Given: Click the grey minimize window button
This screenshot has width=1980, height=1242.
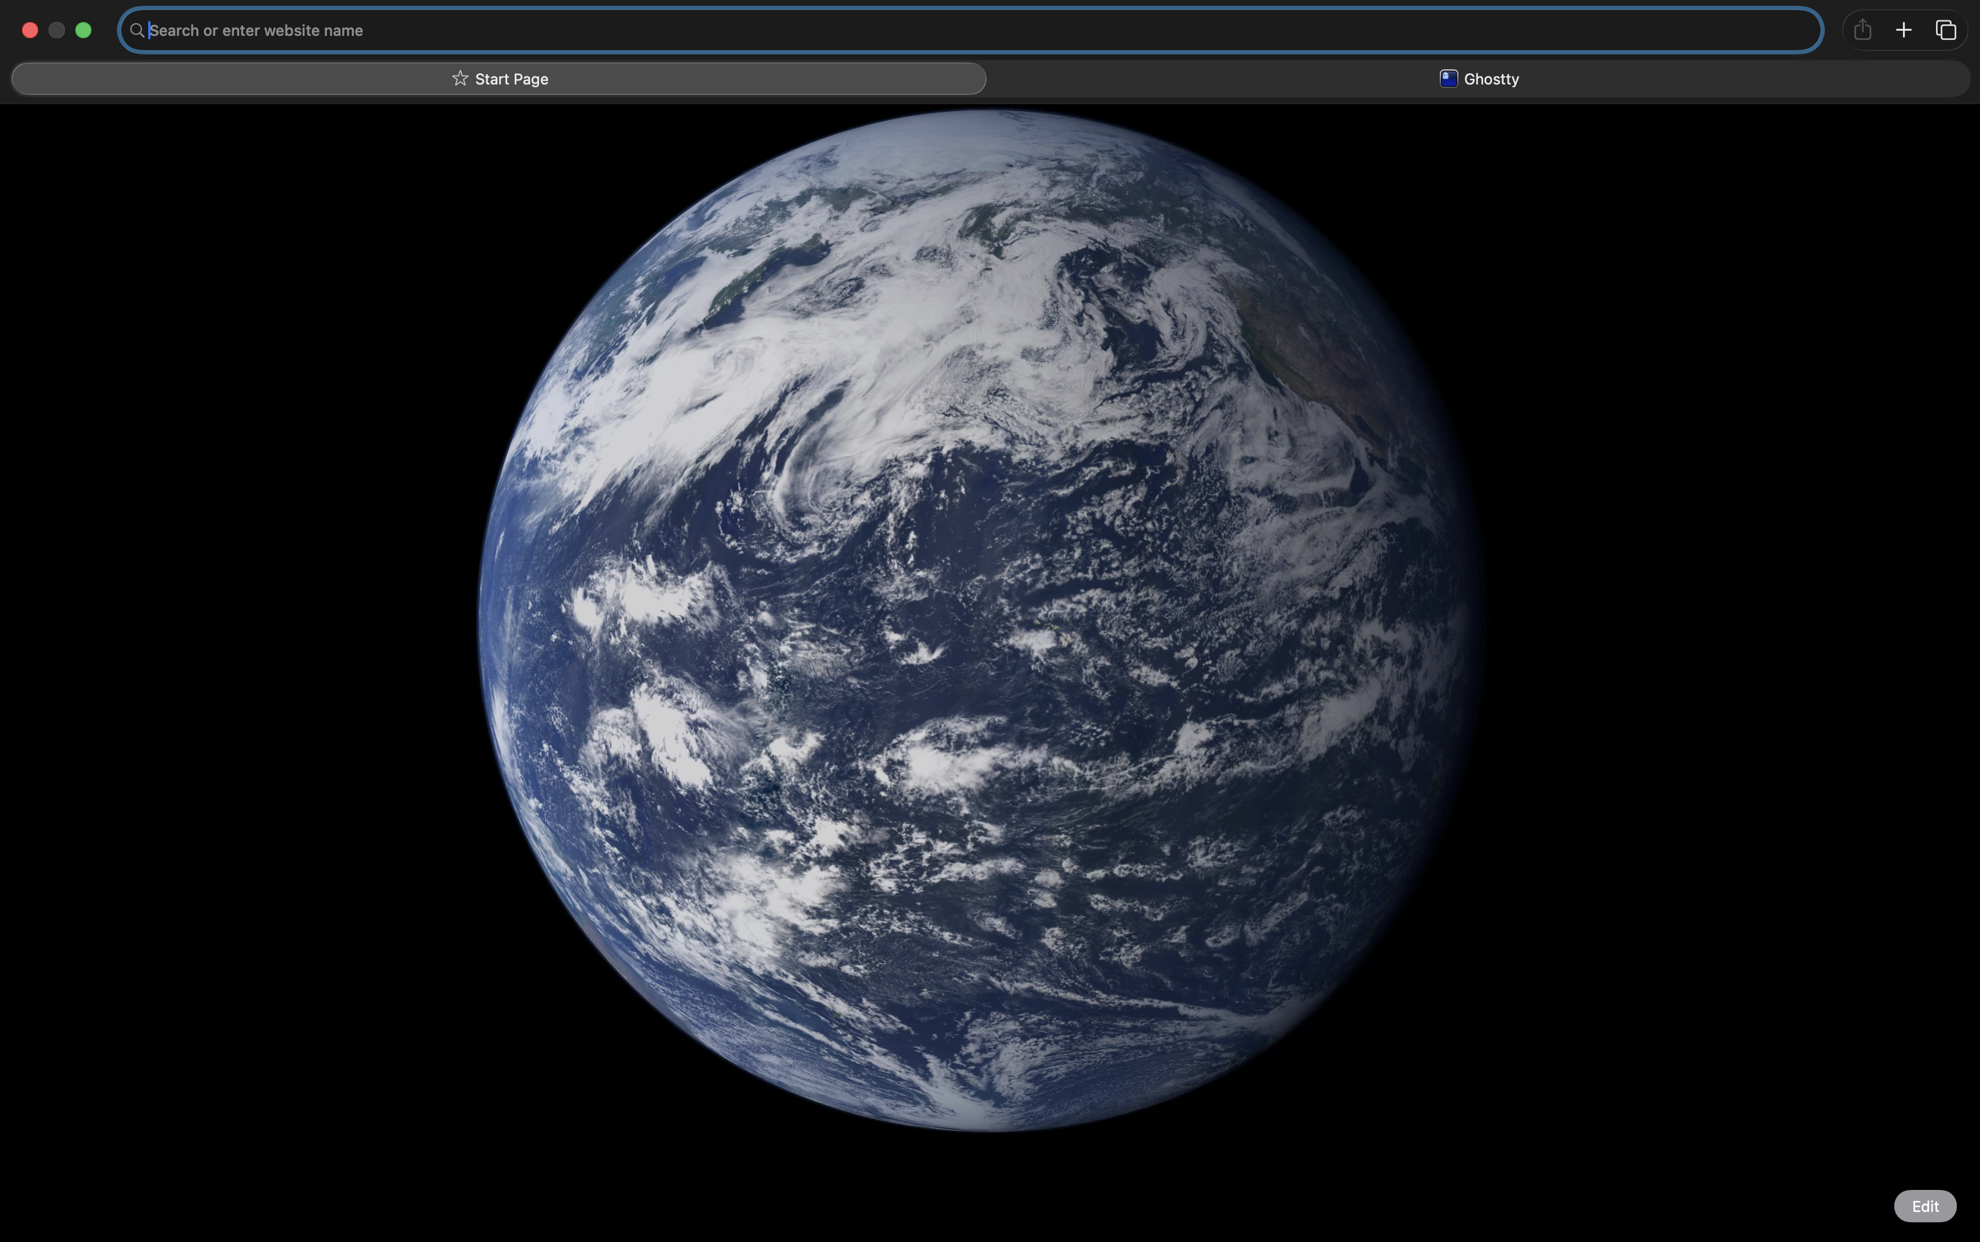Looking at the screenshot, I should click(x=57, y=31).
